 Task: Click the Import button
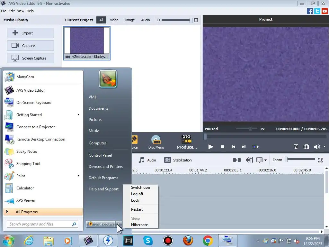[31, 33]
